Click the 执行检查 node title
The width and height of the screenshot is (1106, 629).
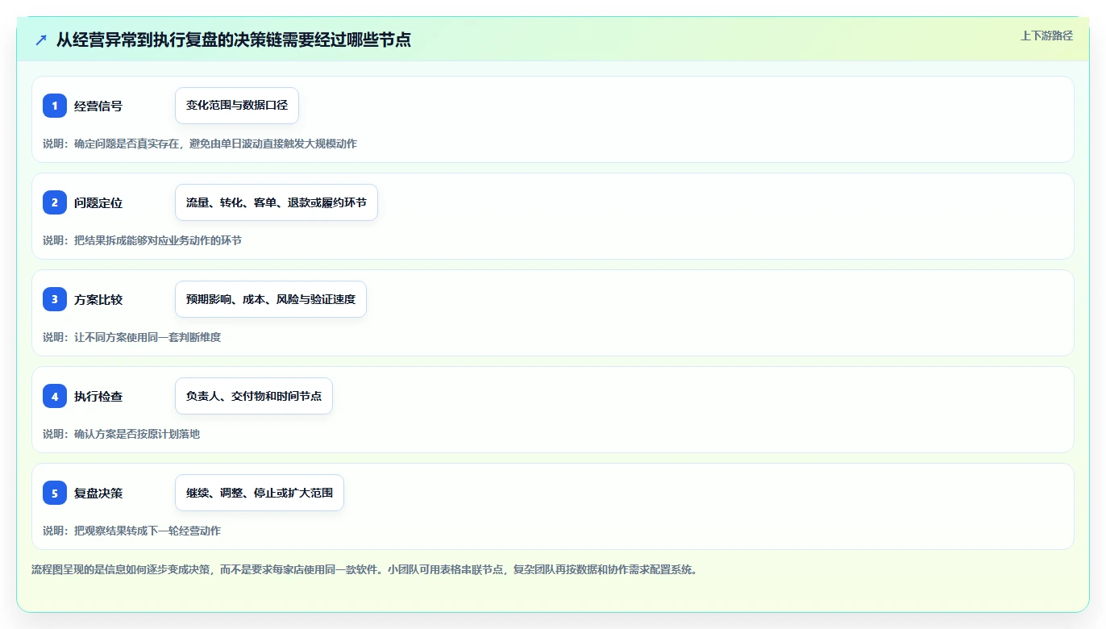pyautogui.click(x=98, y=396)
